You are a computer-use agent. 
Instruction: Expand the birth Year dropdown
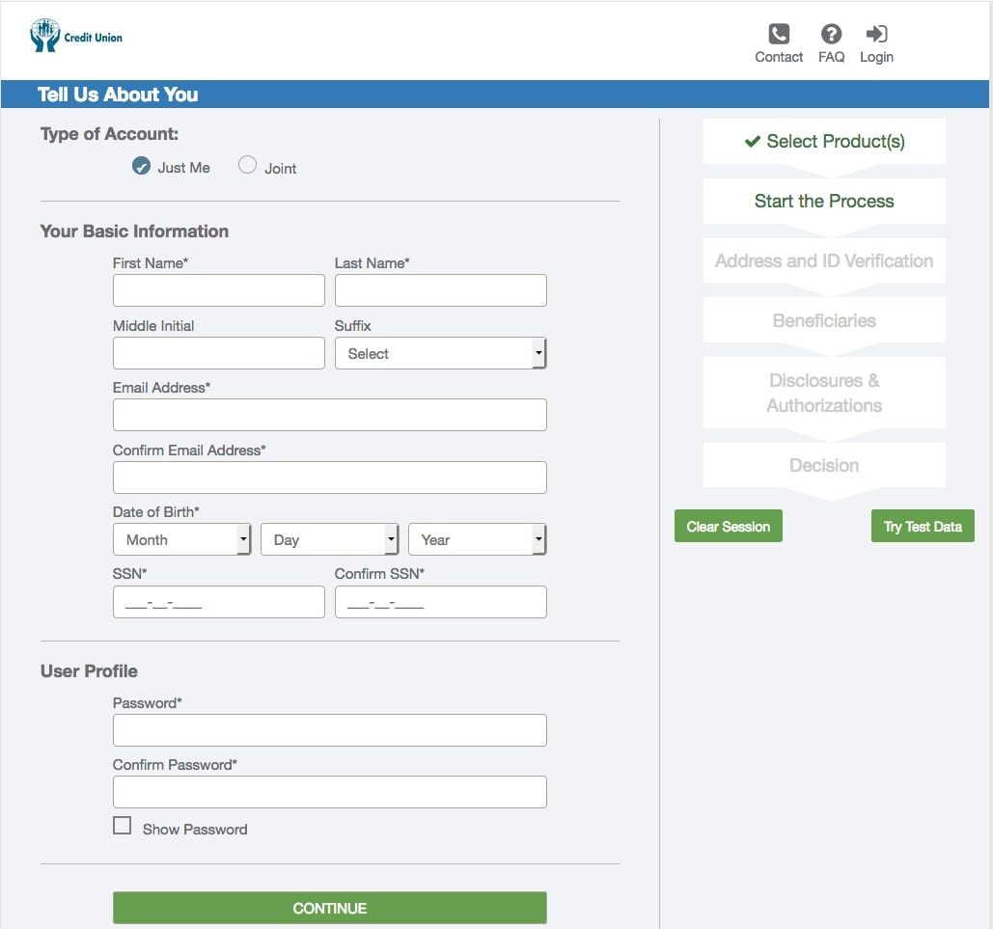coord(477,540)
